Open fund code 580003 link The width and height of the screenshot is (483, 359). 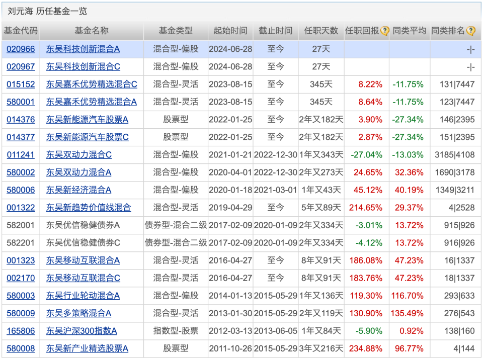21,296
